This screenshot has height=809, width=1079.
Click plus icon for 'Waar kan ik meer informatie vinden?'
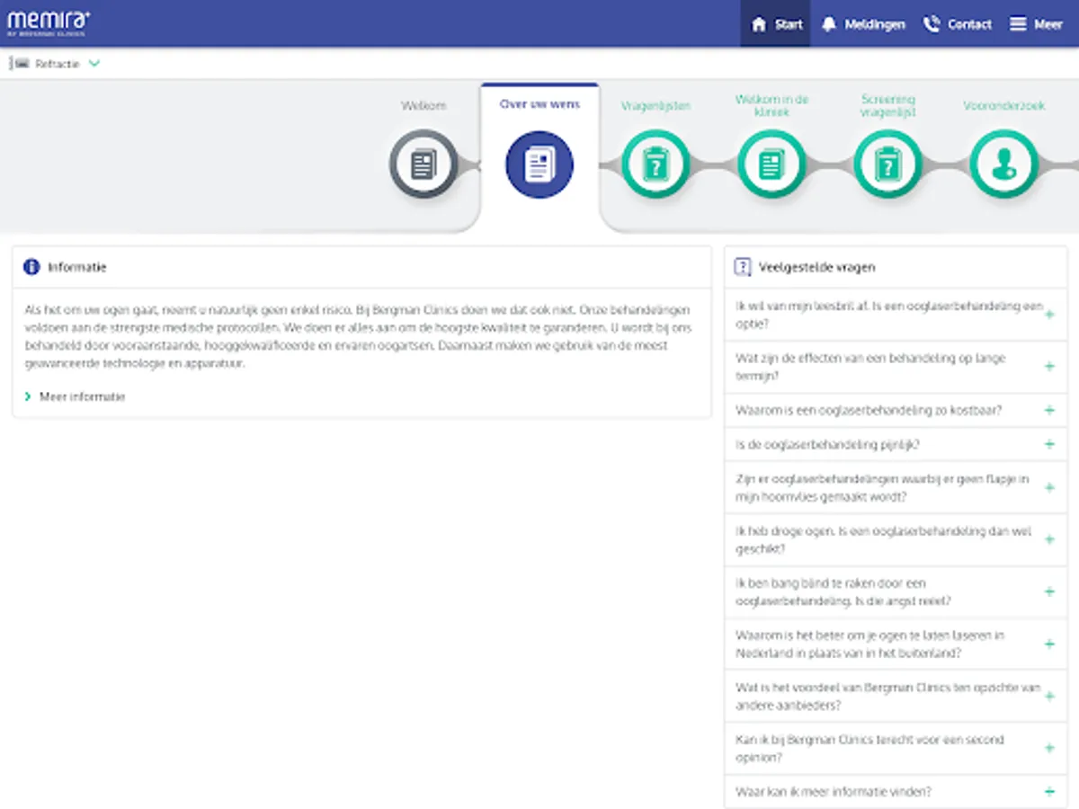point(1049,792)
